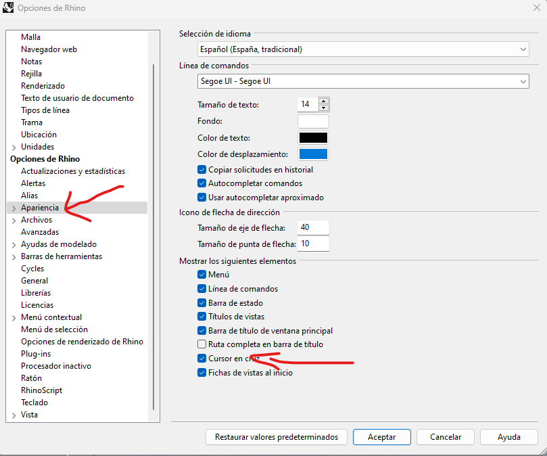The height and width of the screenshot is (456, 547).
Task: Click the Aceptar button
Action: pos(381,437)
